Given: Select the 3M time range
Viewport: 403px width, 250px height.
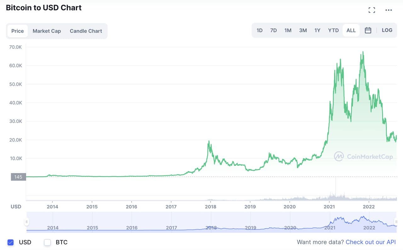Looking at the screenshot, I should coord(303,30).
